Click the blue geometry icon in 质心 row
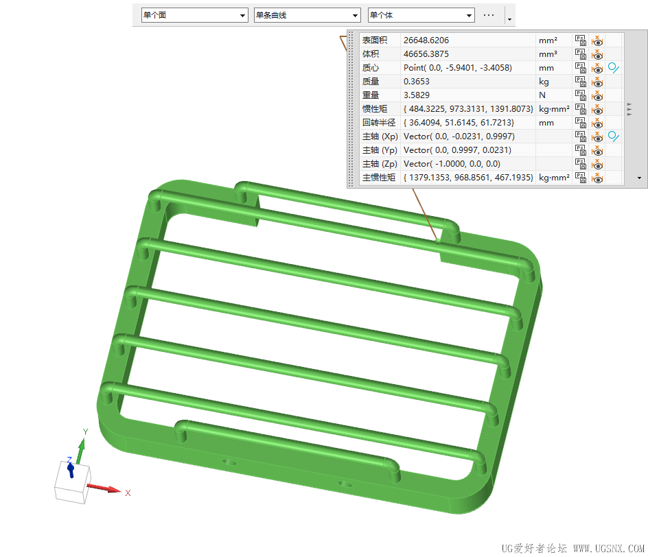The height and width of the screenshot is (557, 648). click(x=614, y=68)
